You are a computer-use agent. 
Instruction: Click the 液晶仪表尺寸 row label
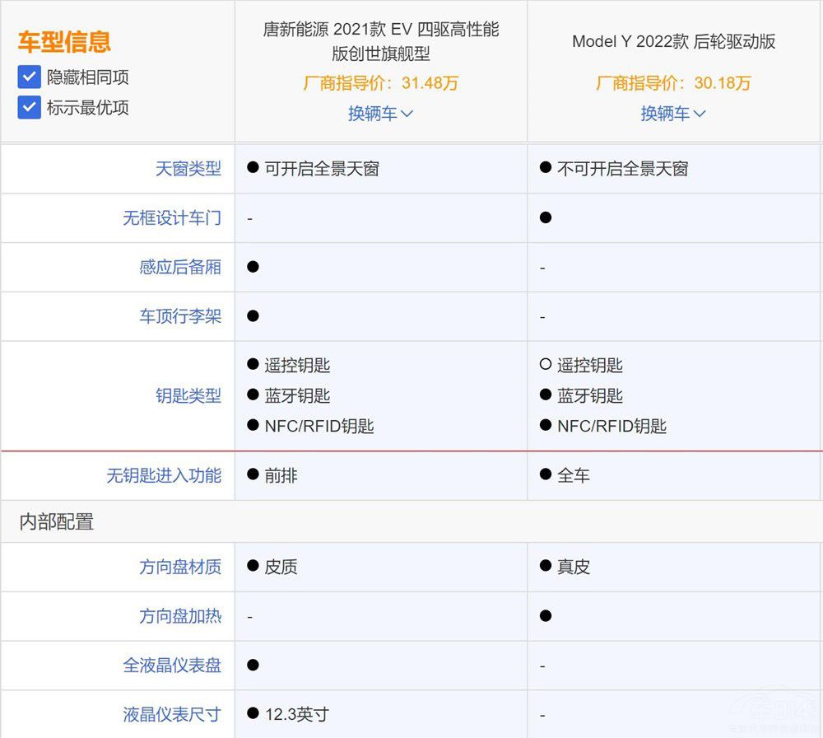click(x=172, y=714)
